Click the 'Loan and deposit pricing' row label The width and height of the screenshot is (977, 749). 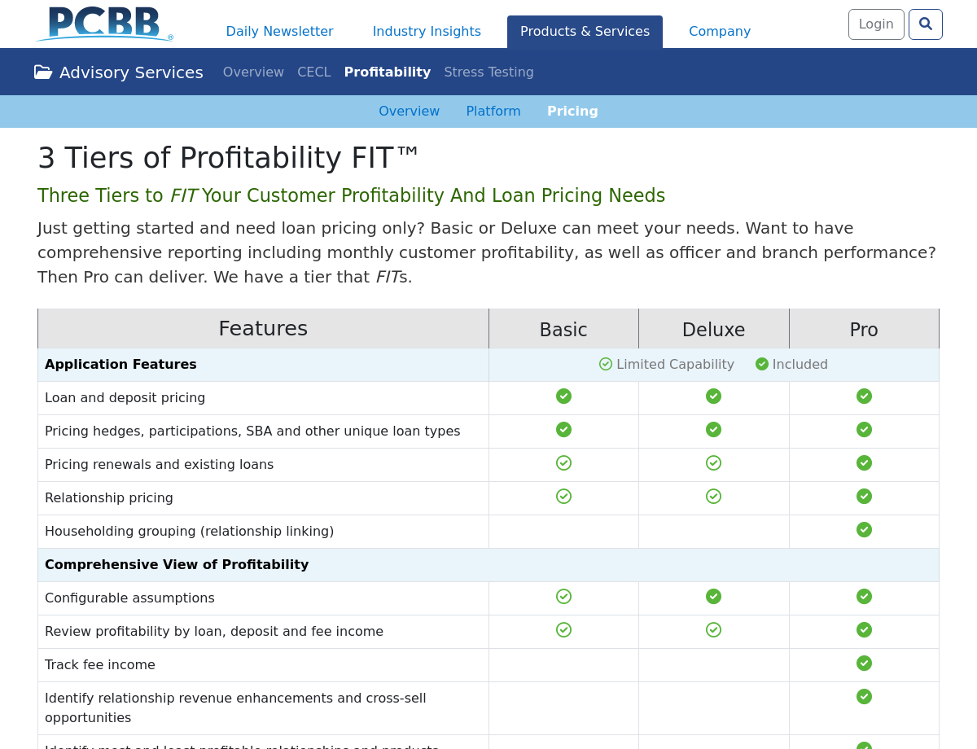click(x=125, y=398)
